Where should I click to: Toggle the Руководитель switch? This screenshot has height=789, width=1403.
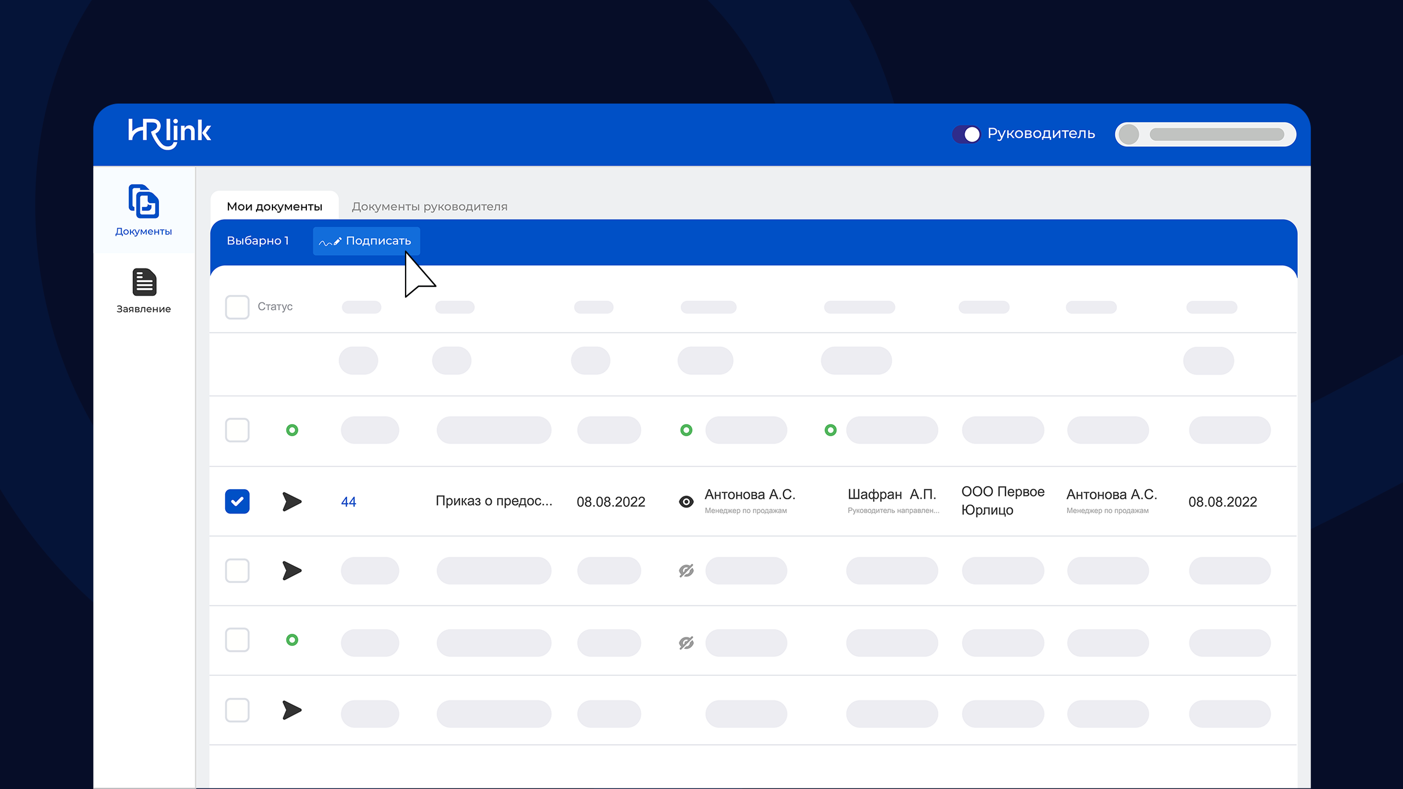966,134
